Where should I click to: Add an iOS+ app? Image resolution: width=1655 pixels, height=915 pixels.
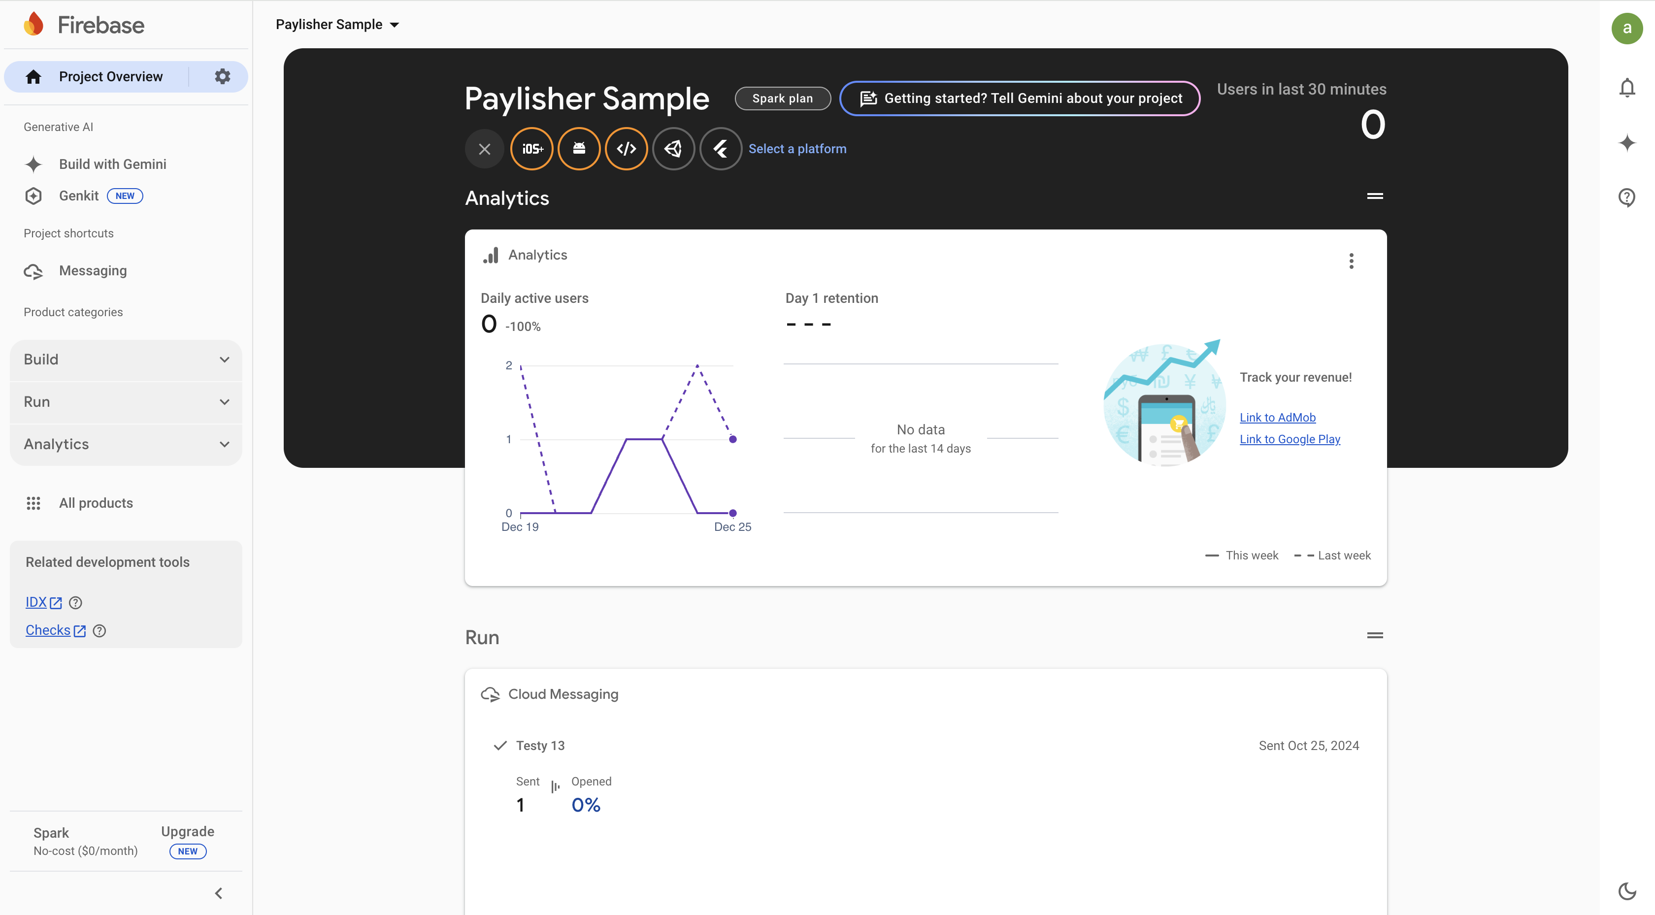(x=532, y=149)
